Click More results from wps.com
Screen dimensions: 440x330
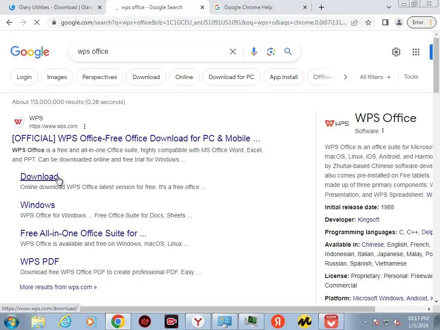58,287
